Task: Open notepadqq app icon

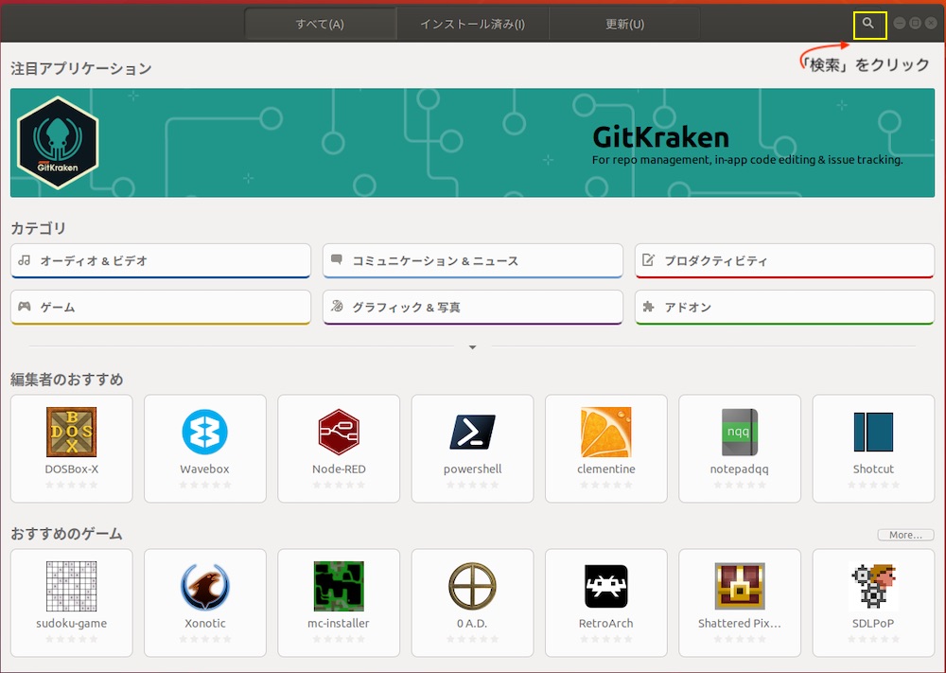Action: [x=740, y=432]
